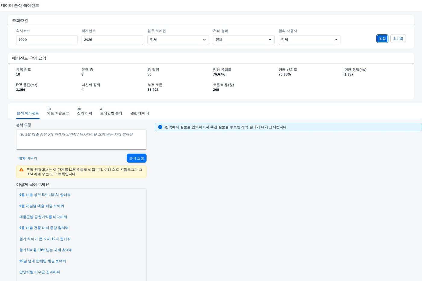422x281 pixels.
Task: Click the 대화 비우기 link
Action: point(28,158)
